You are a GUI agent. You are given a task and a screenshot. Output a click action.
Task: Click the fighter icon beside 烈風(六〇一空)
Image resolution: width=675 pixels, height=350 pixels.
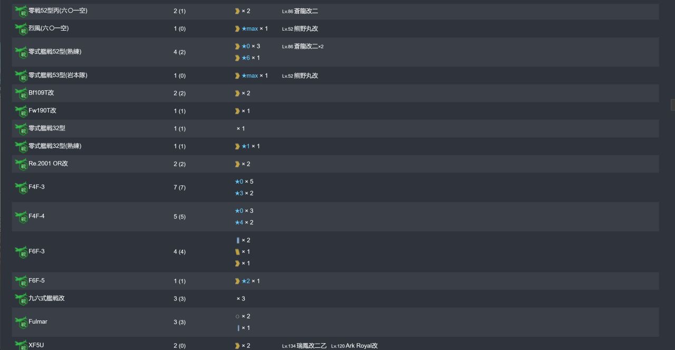21,29
